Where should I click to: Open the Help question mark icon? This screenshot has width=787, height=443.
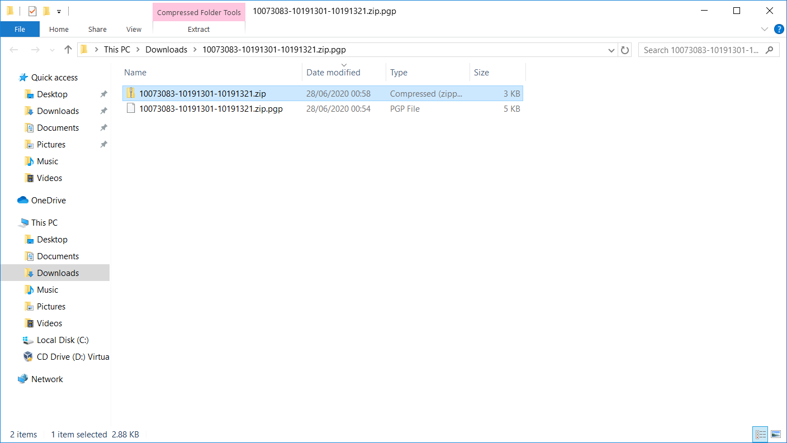pos(779,29)
